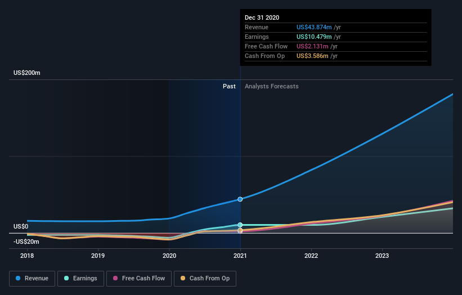Click the Earnings row label in tooltip
Viewport: 462px width, 295px height.
click(x=257, y=37)
